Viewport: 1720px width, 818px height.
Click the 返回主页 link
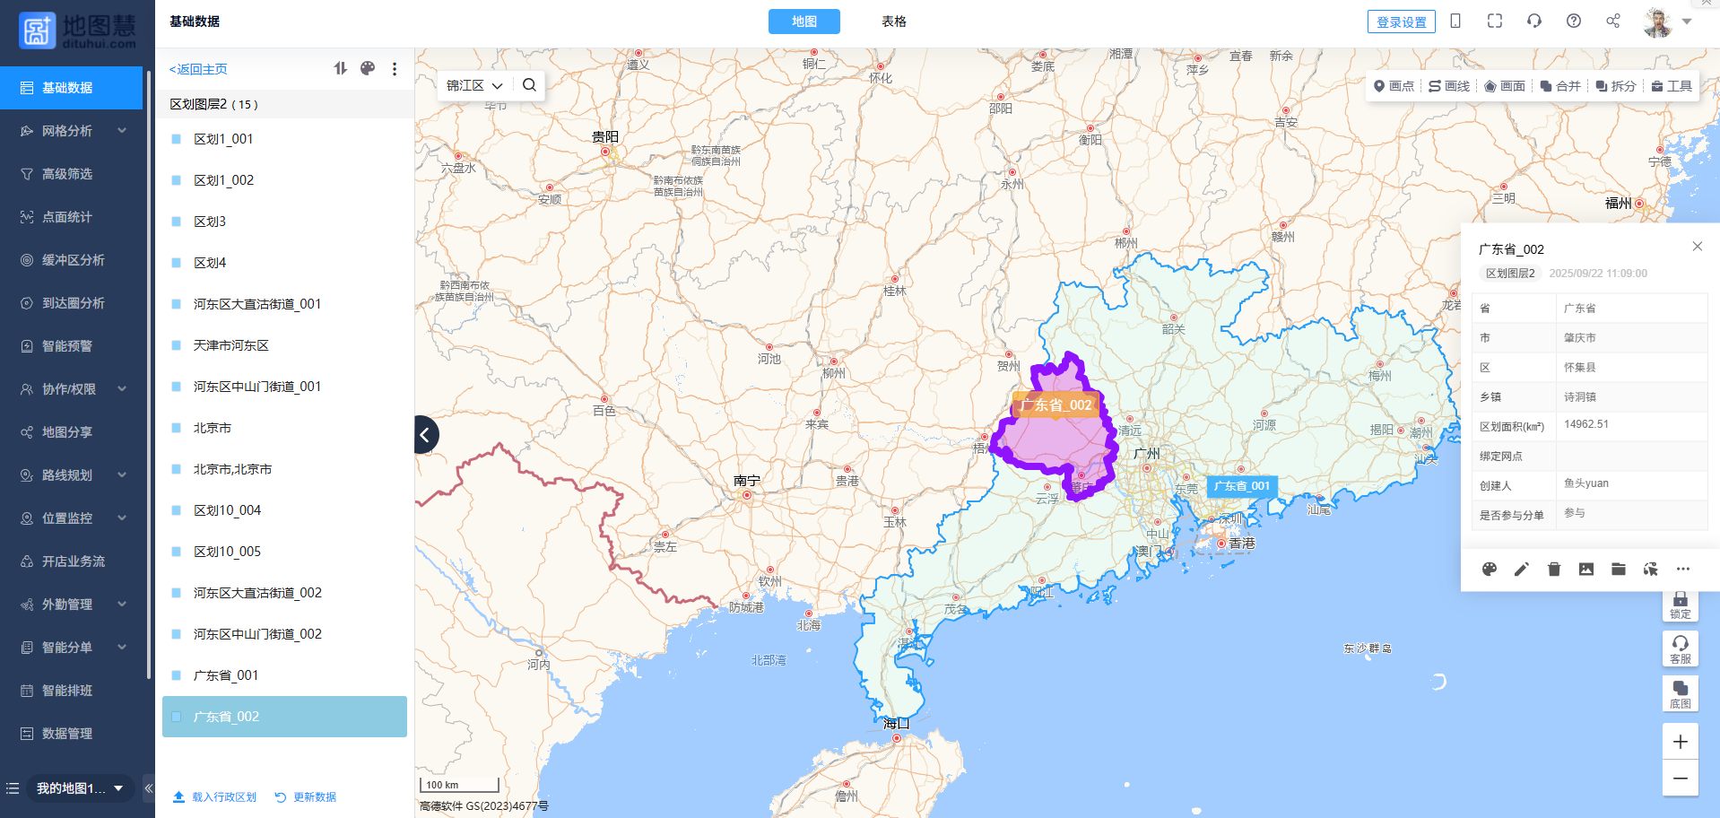click(x=199, y=69)
